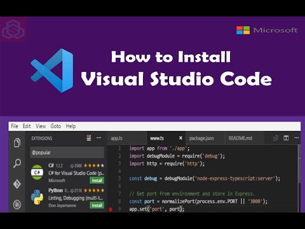
Task: Toggle the red breakpoint on line 9
Action: [x=111, y=209]
